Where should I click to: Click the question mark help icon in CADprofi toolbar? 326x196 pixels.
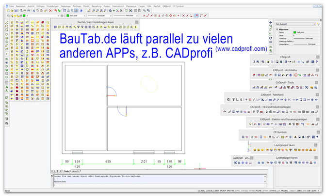(x=317, y=62)
